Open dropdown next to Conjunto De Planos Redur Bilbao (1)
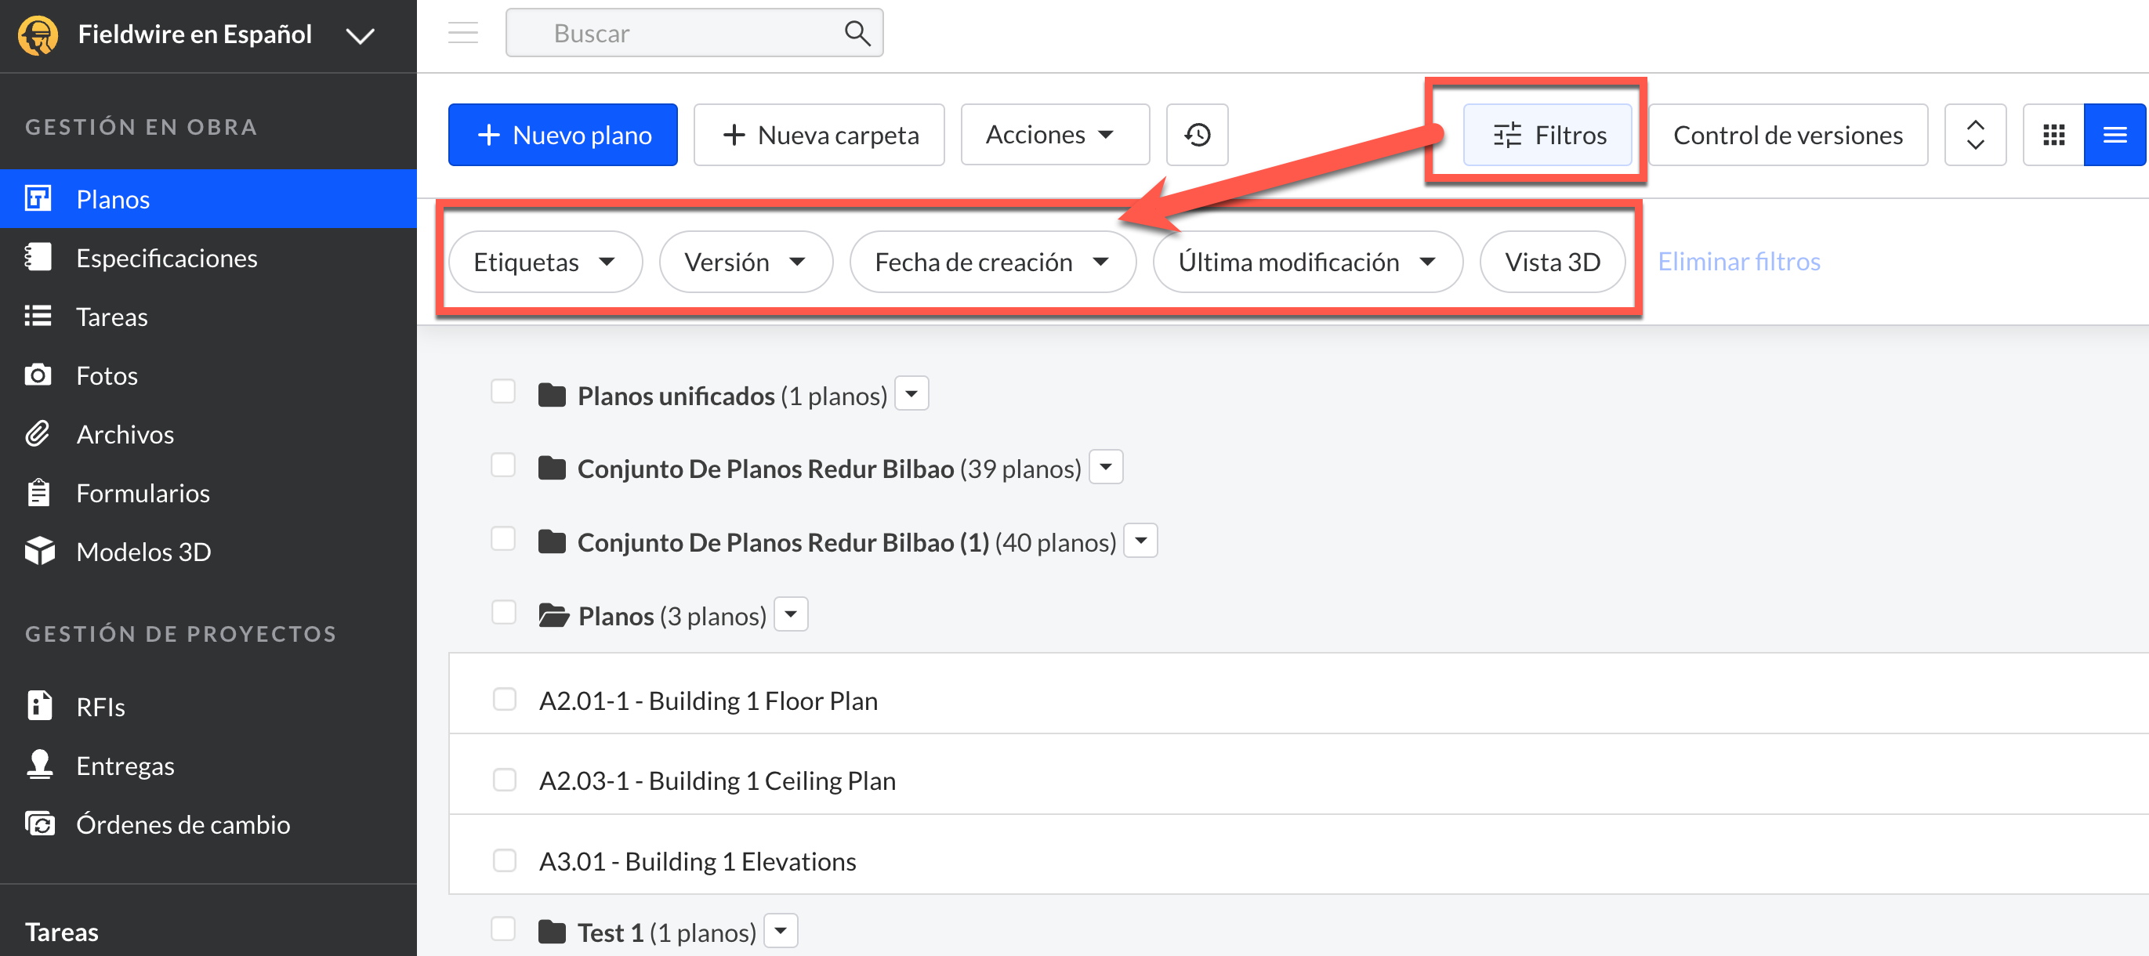The image size is (2149, 956). (x=1140, y=541)
